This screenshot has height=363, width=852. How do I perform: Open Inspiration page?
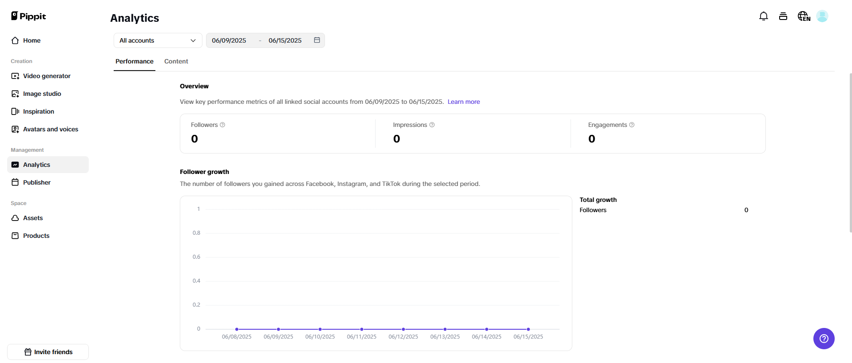(48, 111)
